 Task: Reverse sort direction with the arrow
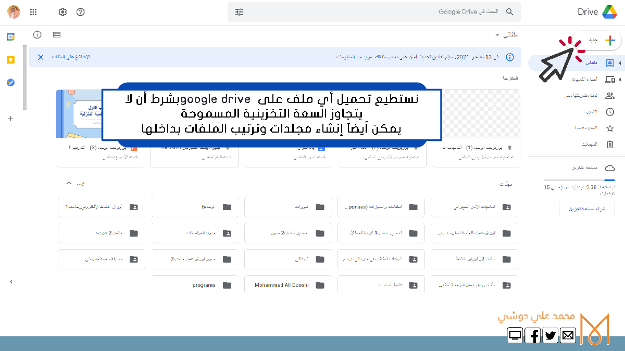(69, 184)
